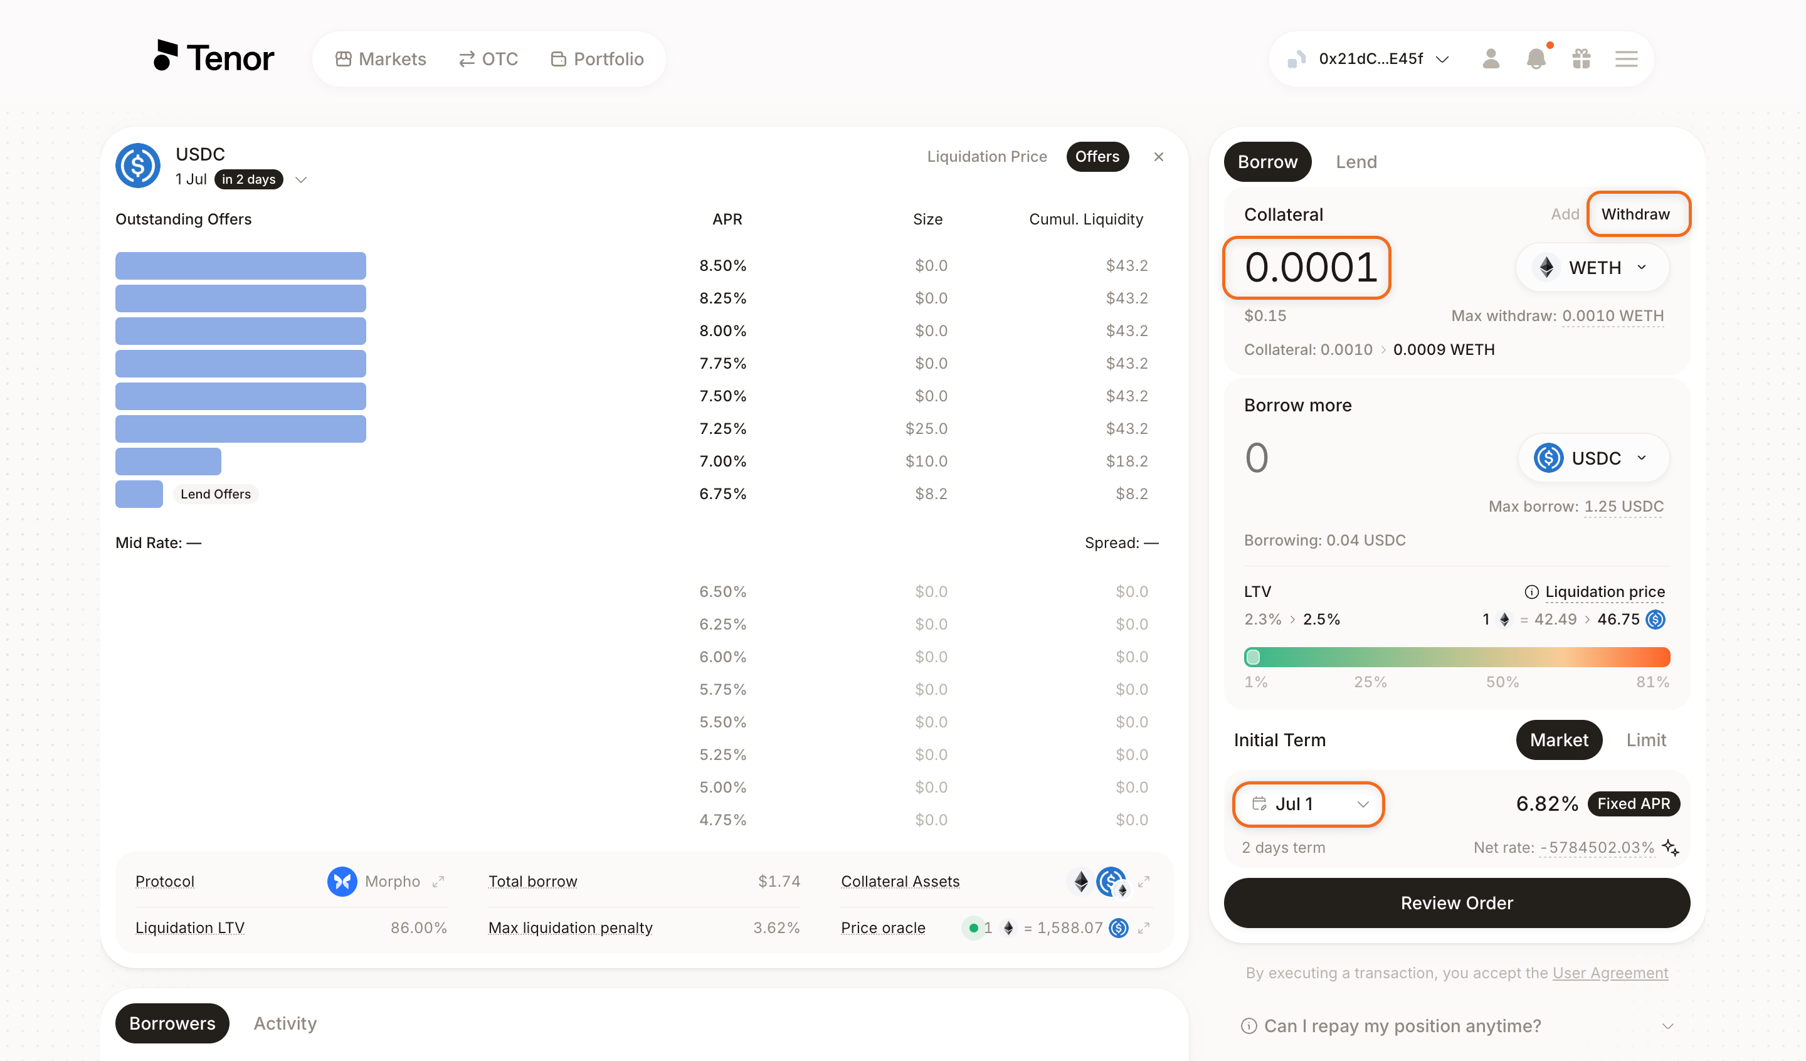Select Withdraw collateral option

[1635, 214]
